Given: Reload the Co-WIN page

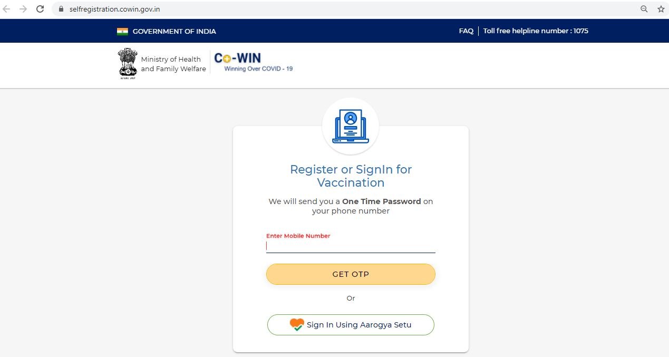Looking at the screenshot, I should pyautogui.click(x=40, y=9).
